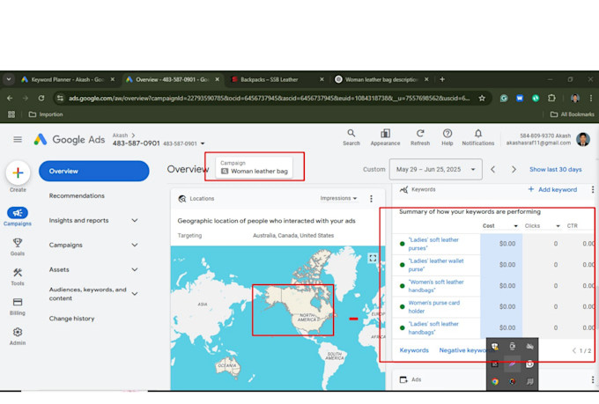Click the Chrome icon in tray popup
The image size is (599, 404).
pyautogui.click(x=495, y=381)
